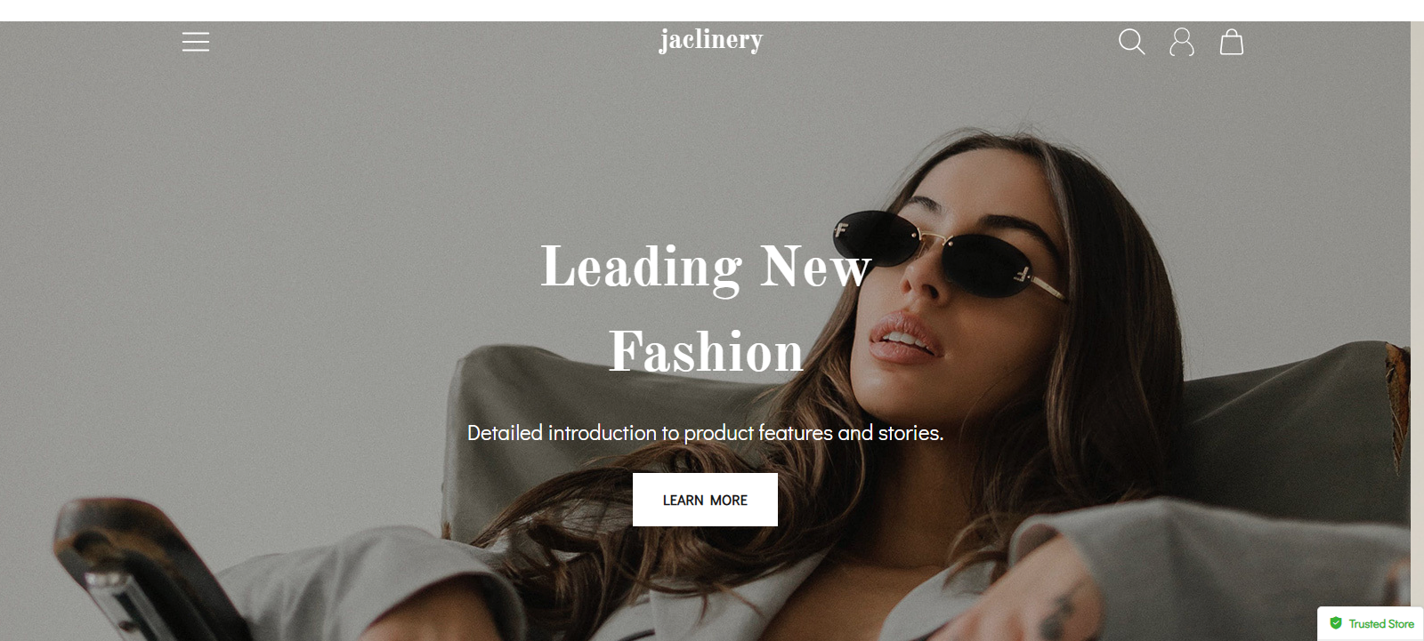Click the green shield Trusted Store icon
Viewport: 1424px width, 641px height.
1336,623
